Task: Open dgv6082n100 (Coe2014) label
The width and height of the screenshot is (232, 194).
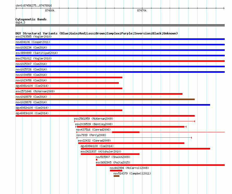Action: (x=32, y=108)
